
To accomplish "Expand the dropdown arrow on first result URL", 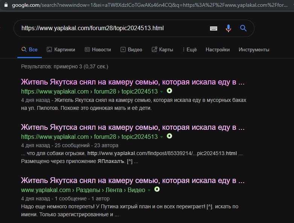I will pos(161,92).
